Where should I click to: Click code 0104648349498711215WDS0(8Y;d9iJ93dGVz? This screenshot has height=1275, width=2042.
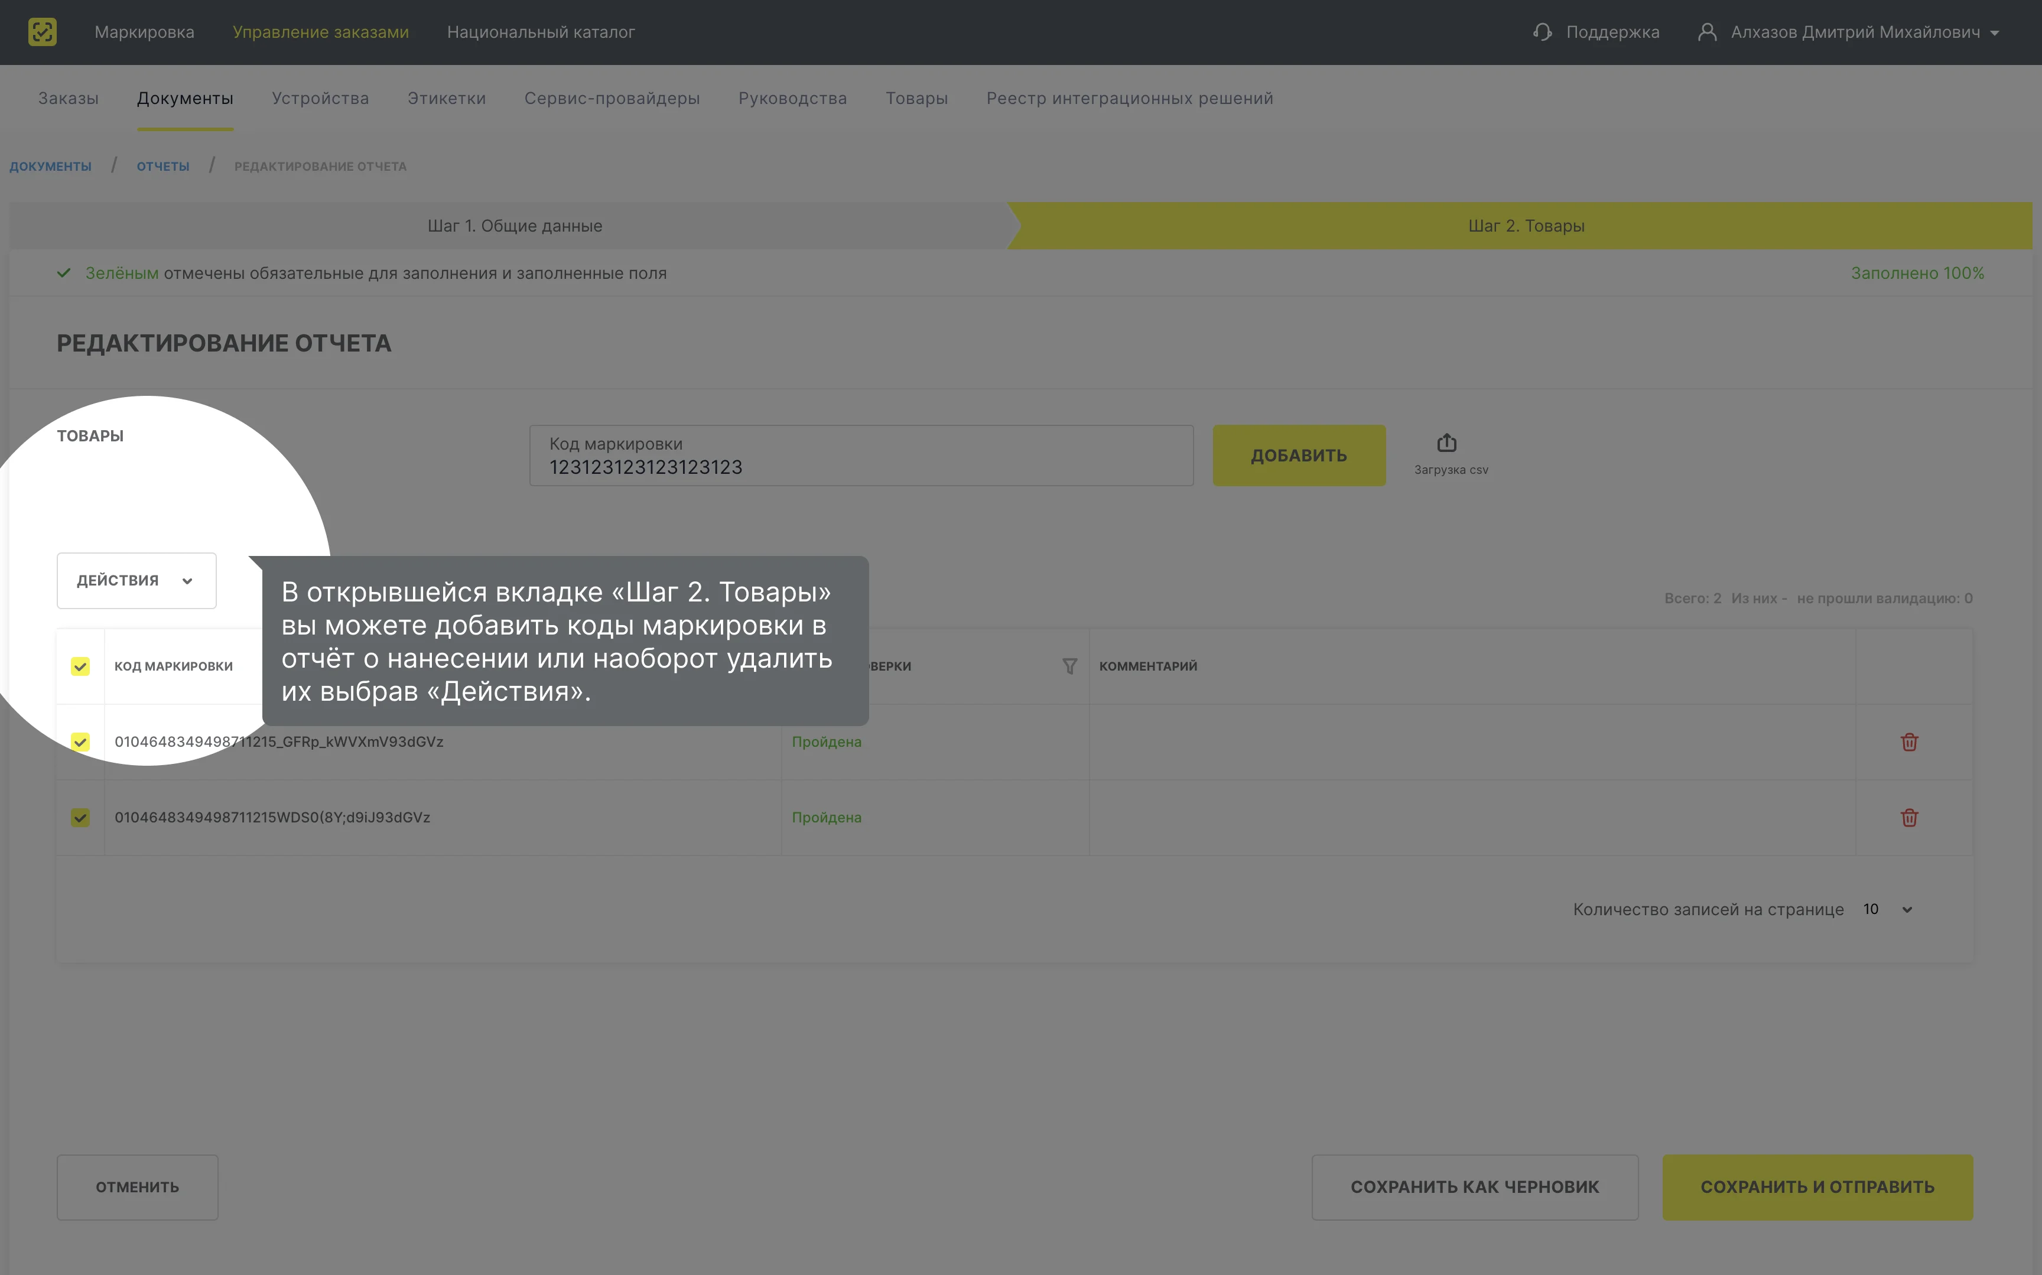272,817
